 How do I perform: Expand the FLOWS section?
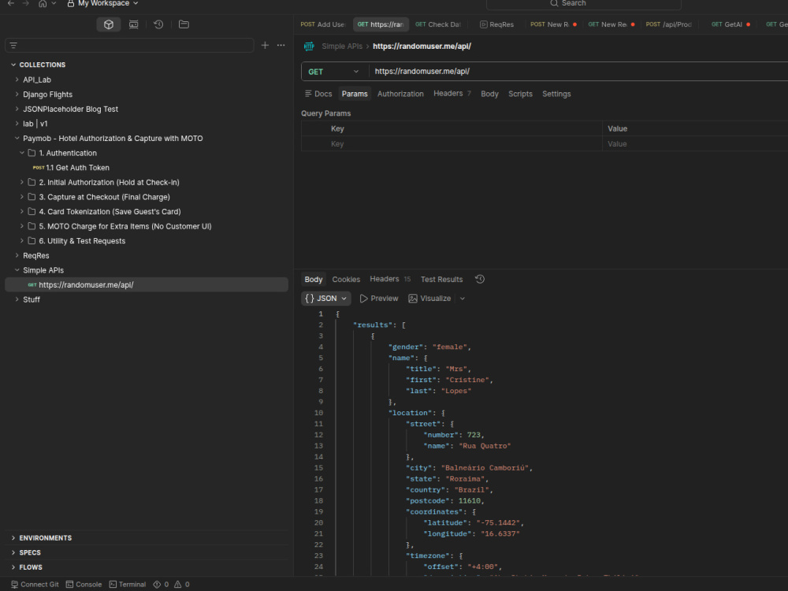(x=13, y=567)
